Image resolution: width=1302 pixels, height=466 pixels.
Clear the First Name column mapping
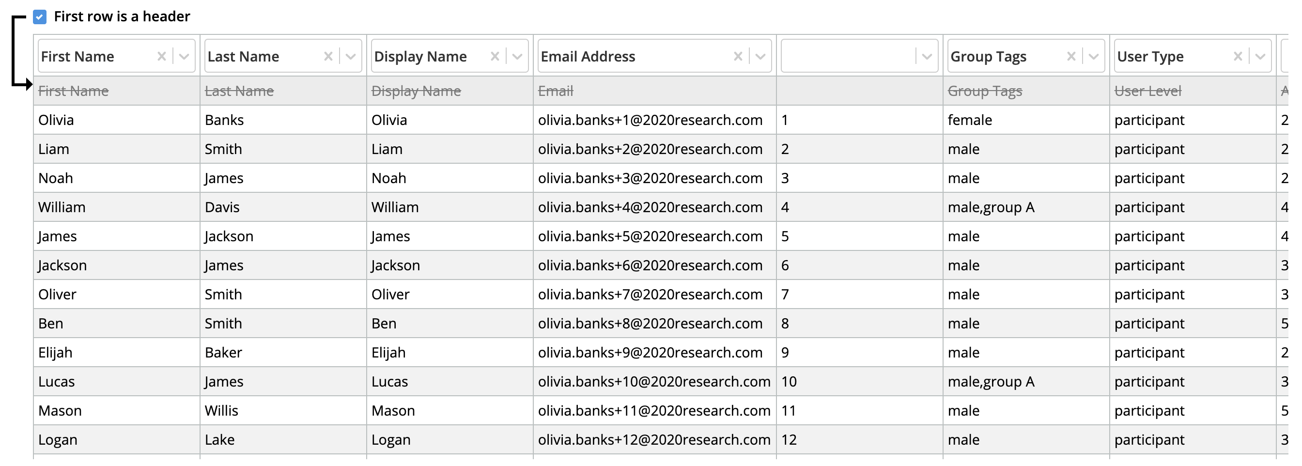point(161,56)
